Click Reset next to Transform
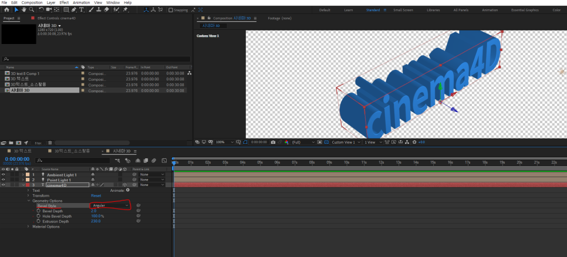Screen dimensions: 567x257 (96, 195)
